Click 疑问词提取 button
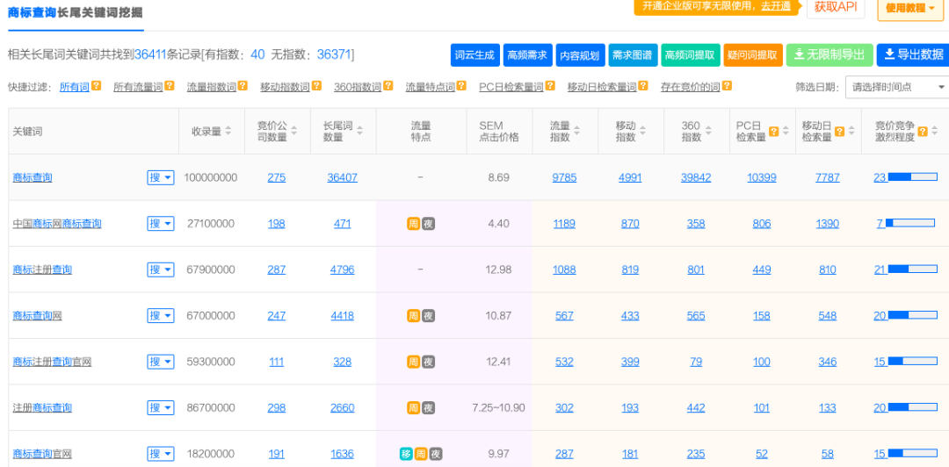Viewport: 949px width, 467px height. (753, 55)
